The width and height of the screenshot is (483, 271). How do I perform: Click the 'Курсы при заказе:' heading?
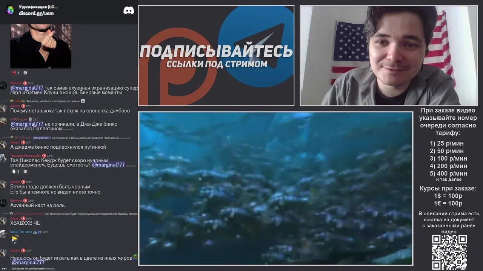tap(448, 188)
